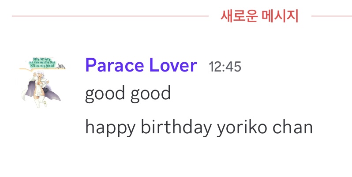This screenshot has height=177, width=352.
Task: Click the second "good" in the message
Action: [x=150, y=94]
